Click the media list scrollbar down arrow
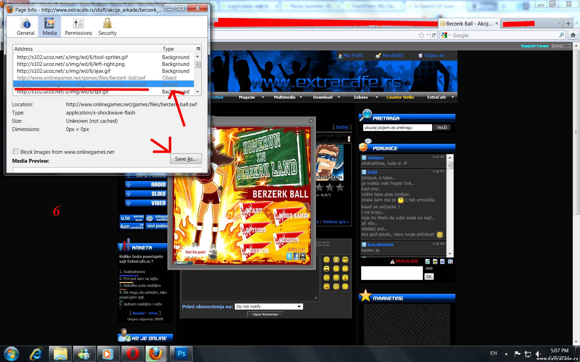The width and height of the screenshot is (580, 362). click(197, 92)
